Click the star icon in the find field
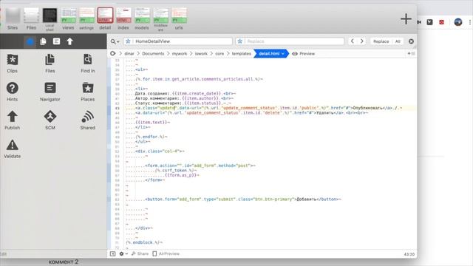Viewport: 473px width, 266px height. click(x=128, y=41)
